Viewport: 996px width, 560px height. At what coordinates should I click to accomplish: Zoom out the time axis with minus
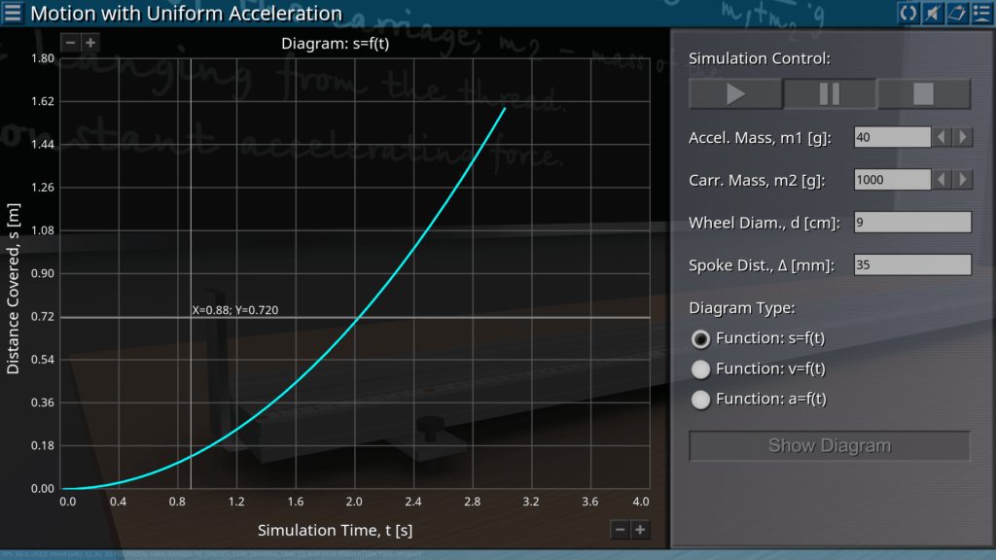(x=620, y=529)
